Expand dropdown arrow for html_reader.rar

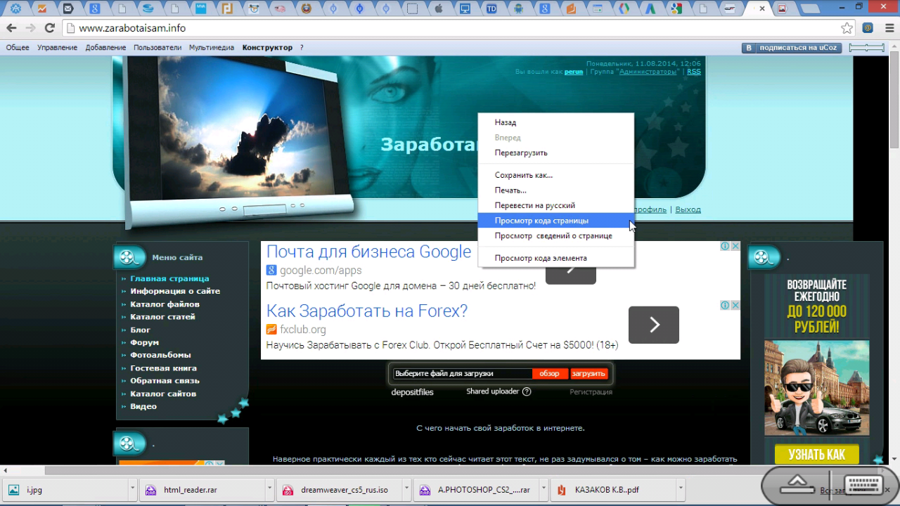[x=269, y=490]
